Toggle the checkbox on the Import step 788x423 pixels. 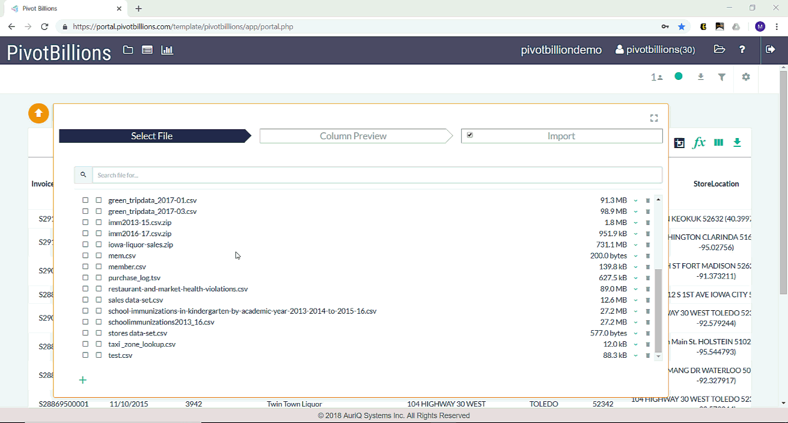(x=470, y=135)
